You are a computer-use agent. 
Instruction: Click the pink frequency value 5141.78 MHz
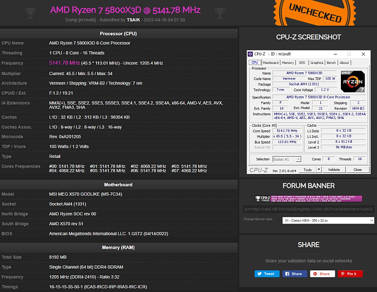(x=64, y=63)
